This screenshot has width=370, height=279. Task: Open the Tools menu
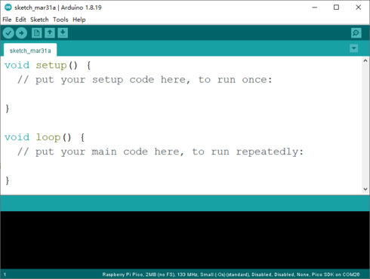tap(60, 20)
